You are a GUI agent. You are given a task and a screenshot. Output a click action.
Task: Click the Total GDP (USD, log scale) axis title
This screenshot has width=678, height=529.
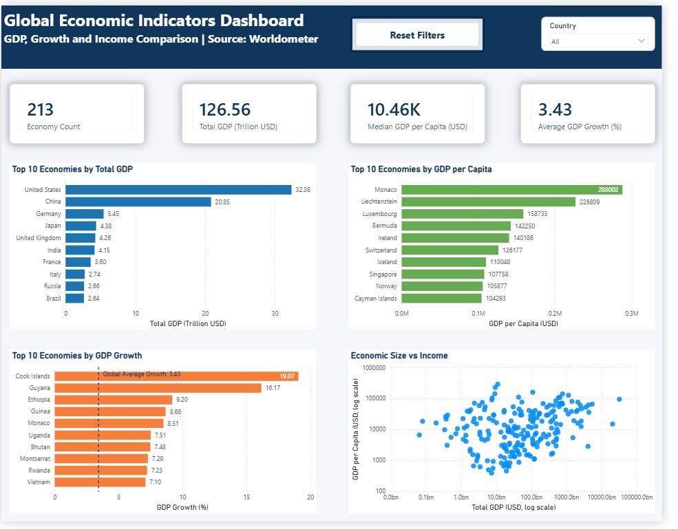coord(513,508)
